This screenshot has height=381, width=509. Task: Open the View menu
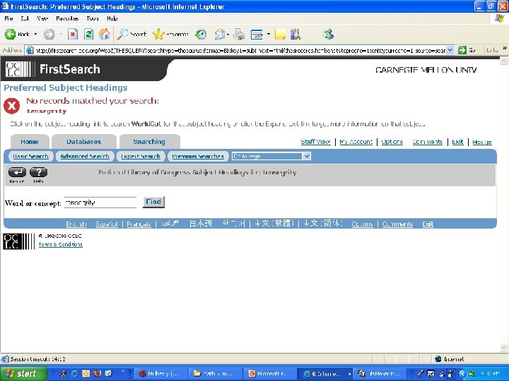[x=42, y=18]
